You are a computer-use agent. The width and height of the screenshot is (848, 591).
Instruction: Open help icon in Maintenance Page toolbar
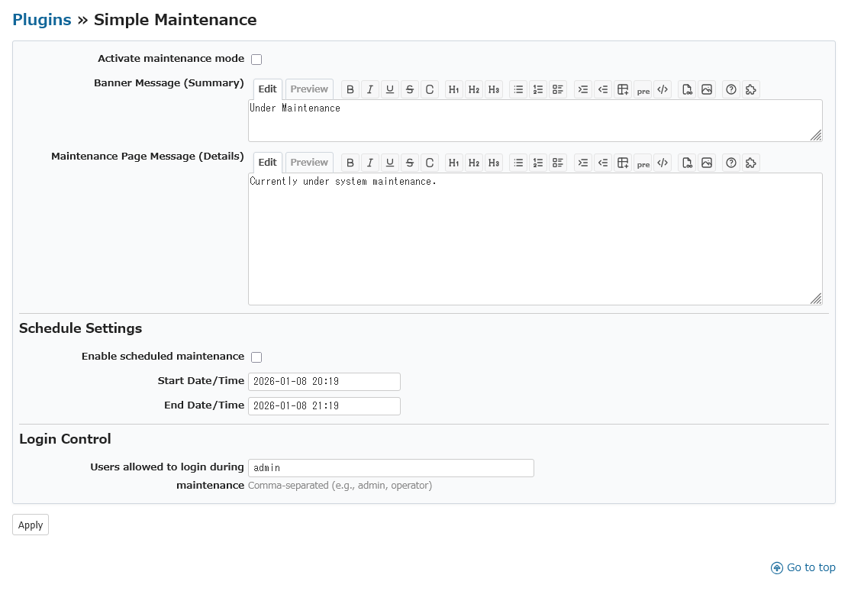[x=731, y=163]
